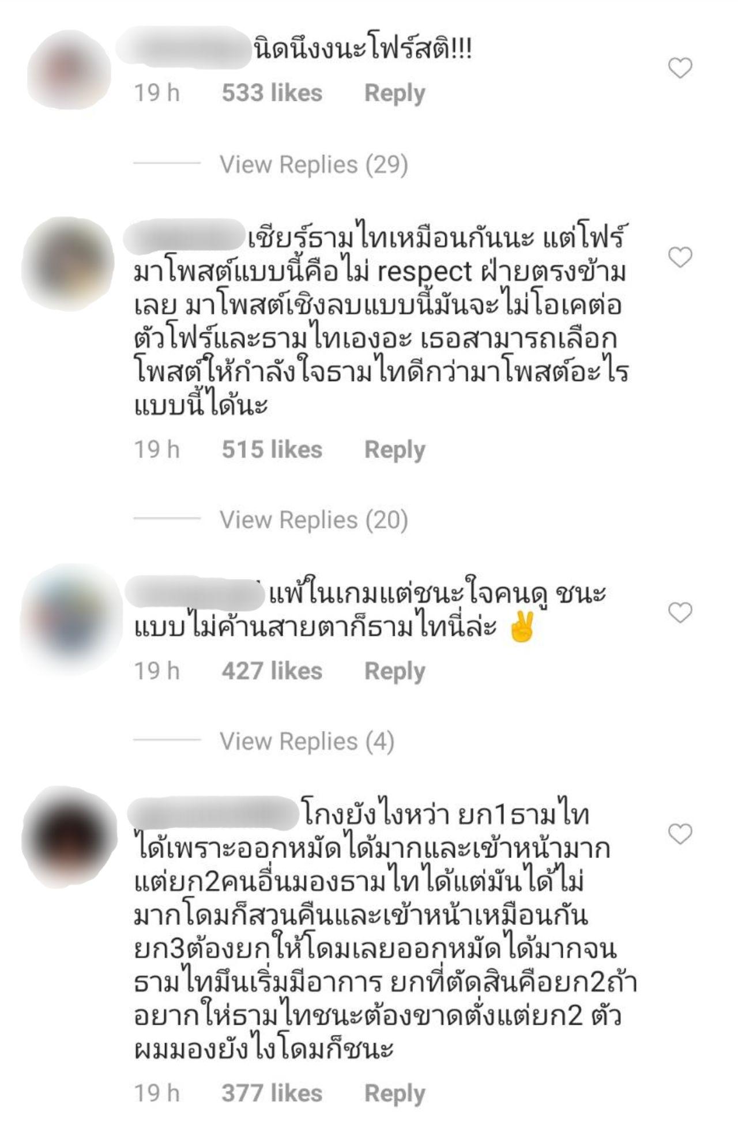Open the 377 likes list
This screenshot has height=1132, width=738.
(x=272, y=1093)
